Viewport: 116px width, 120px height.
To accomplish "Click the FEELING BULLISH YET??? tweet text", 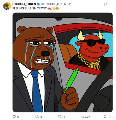I will pyautogui.click(x=29, y=8).
